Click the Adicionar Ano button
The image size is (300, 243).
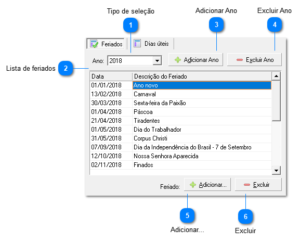coord(195,60)
